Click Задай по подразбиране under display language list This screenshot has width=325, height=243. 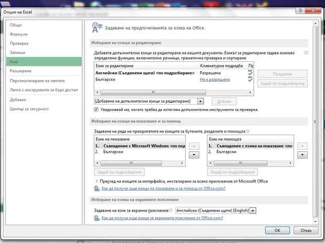(x=120, y=172)
